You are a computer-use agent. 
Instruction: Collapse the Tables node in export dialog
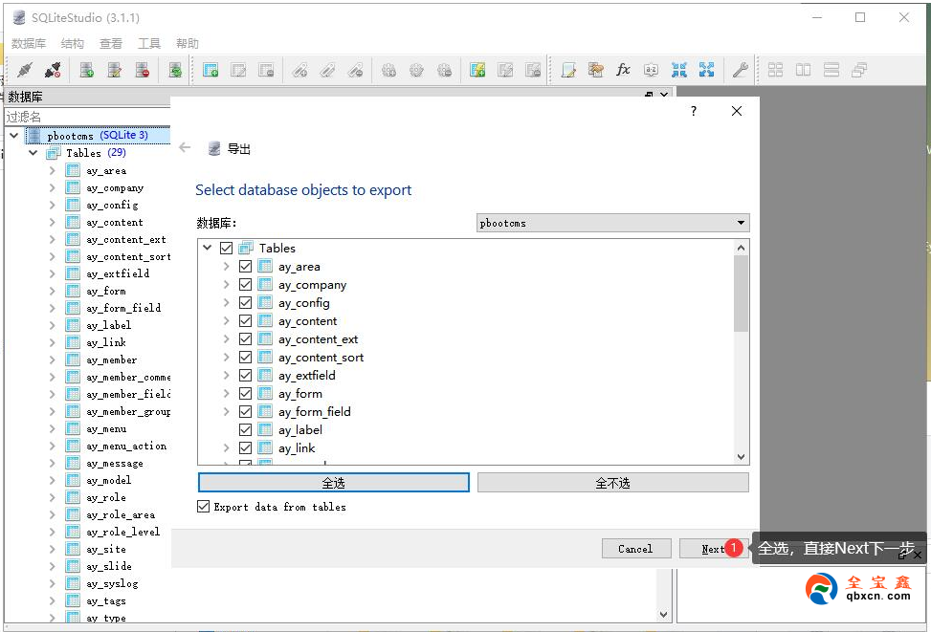208,248
